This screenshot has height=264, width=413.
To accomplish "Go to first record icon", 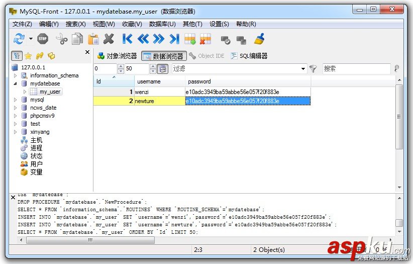I will [x=128, y=39].
